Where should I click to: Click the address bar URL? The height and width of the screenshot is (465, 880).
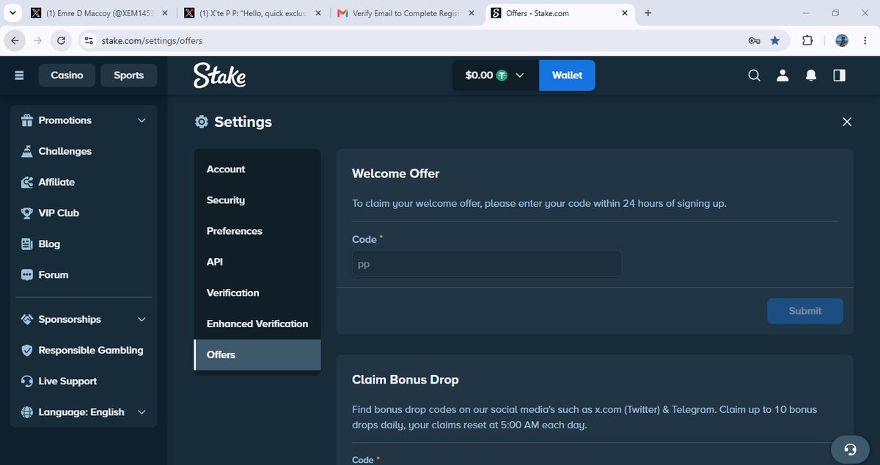[x=152, y=41]
